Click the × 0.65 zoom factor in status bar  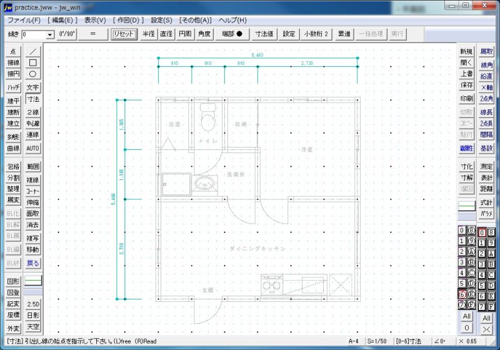click(467, 341)
